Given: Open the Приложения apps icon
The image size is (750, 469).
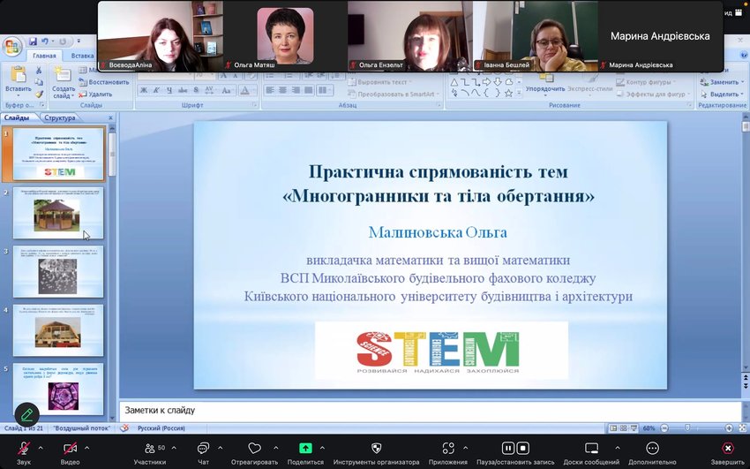Looking at the screenshot, I should click(x=447, y=449).
